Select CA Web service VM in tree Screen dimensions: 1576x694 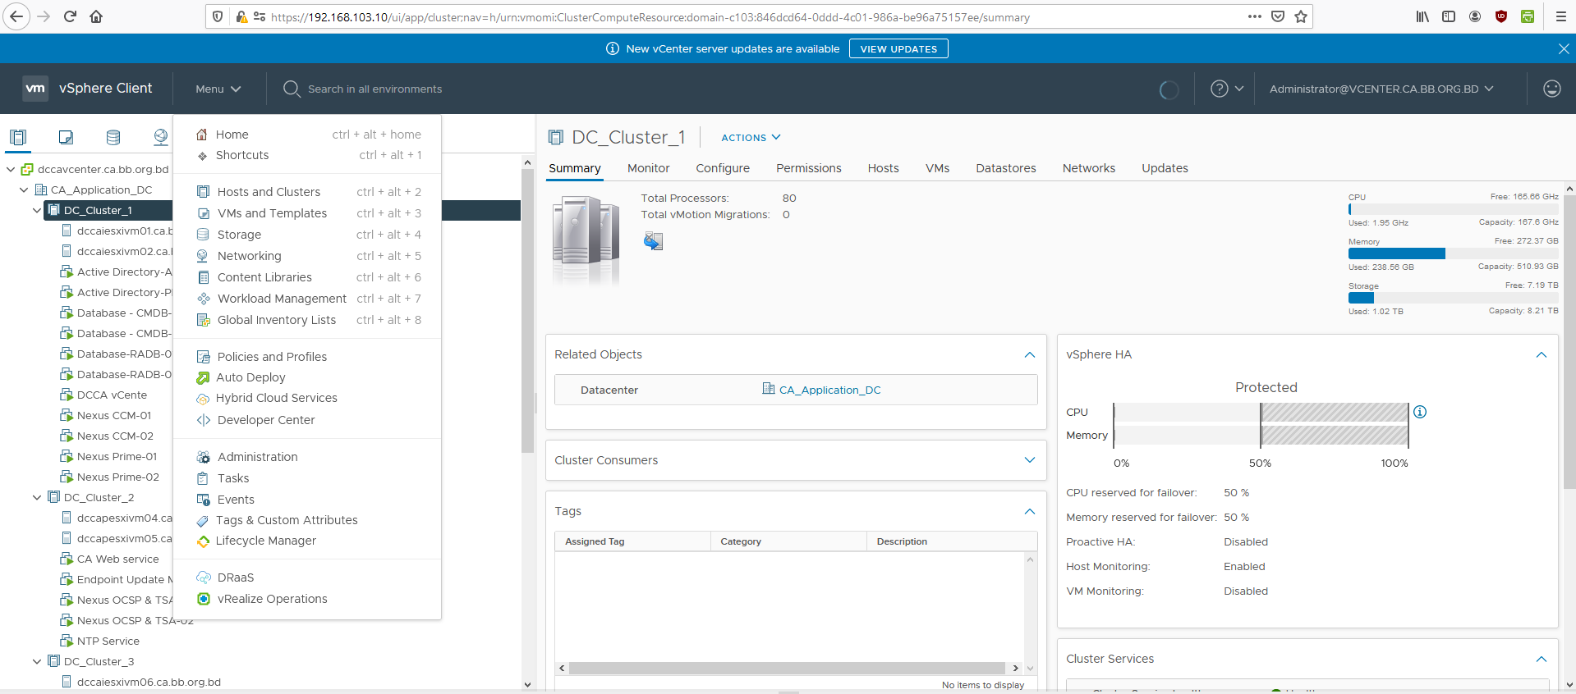click(117, 559)
